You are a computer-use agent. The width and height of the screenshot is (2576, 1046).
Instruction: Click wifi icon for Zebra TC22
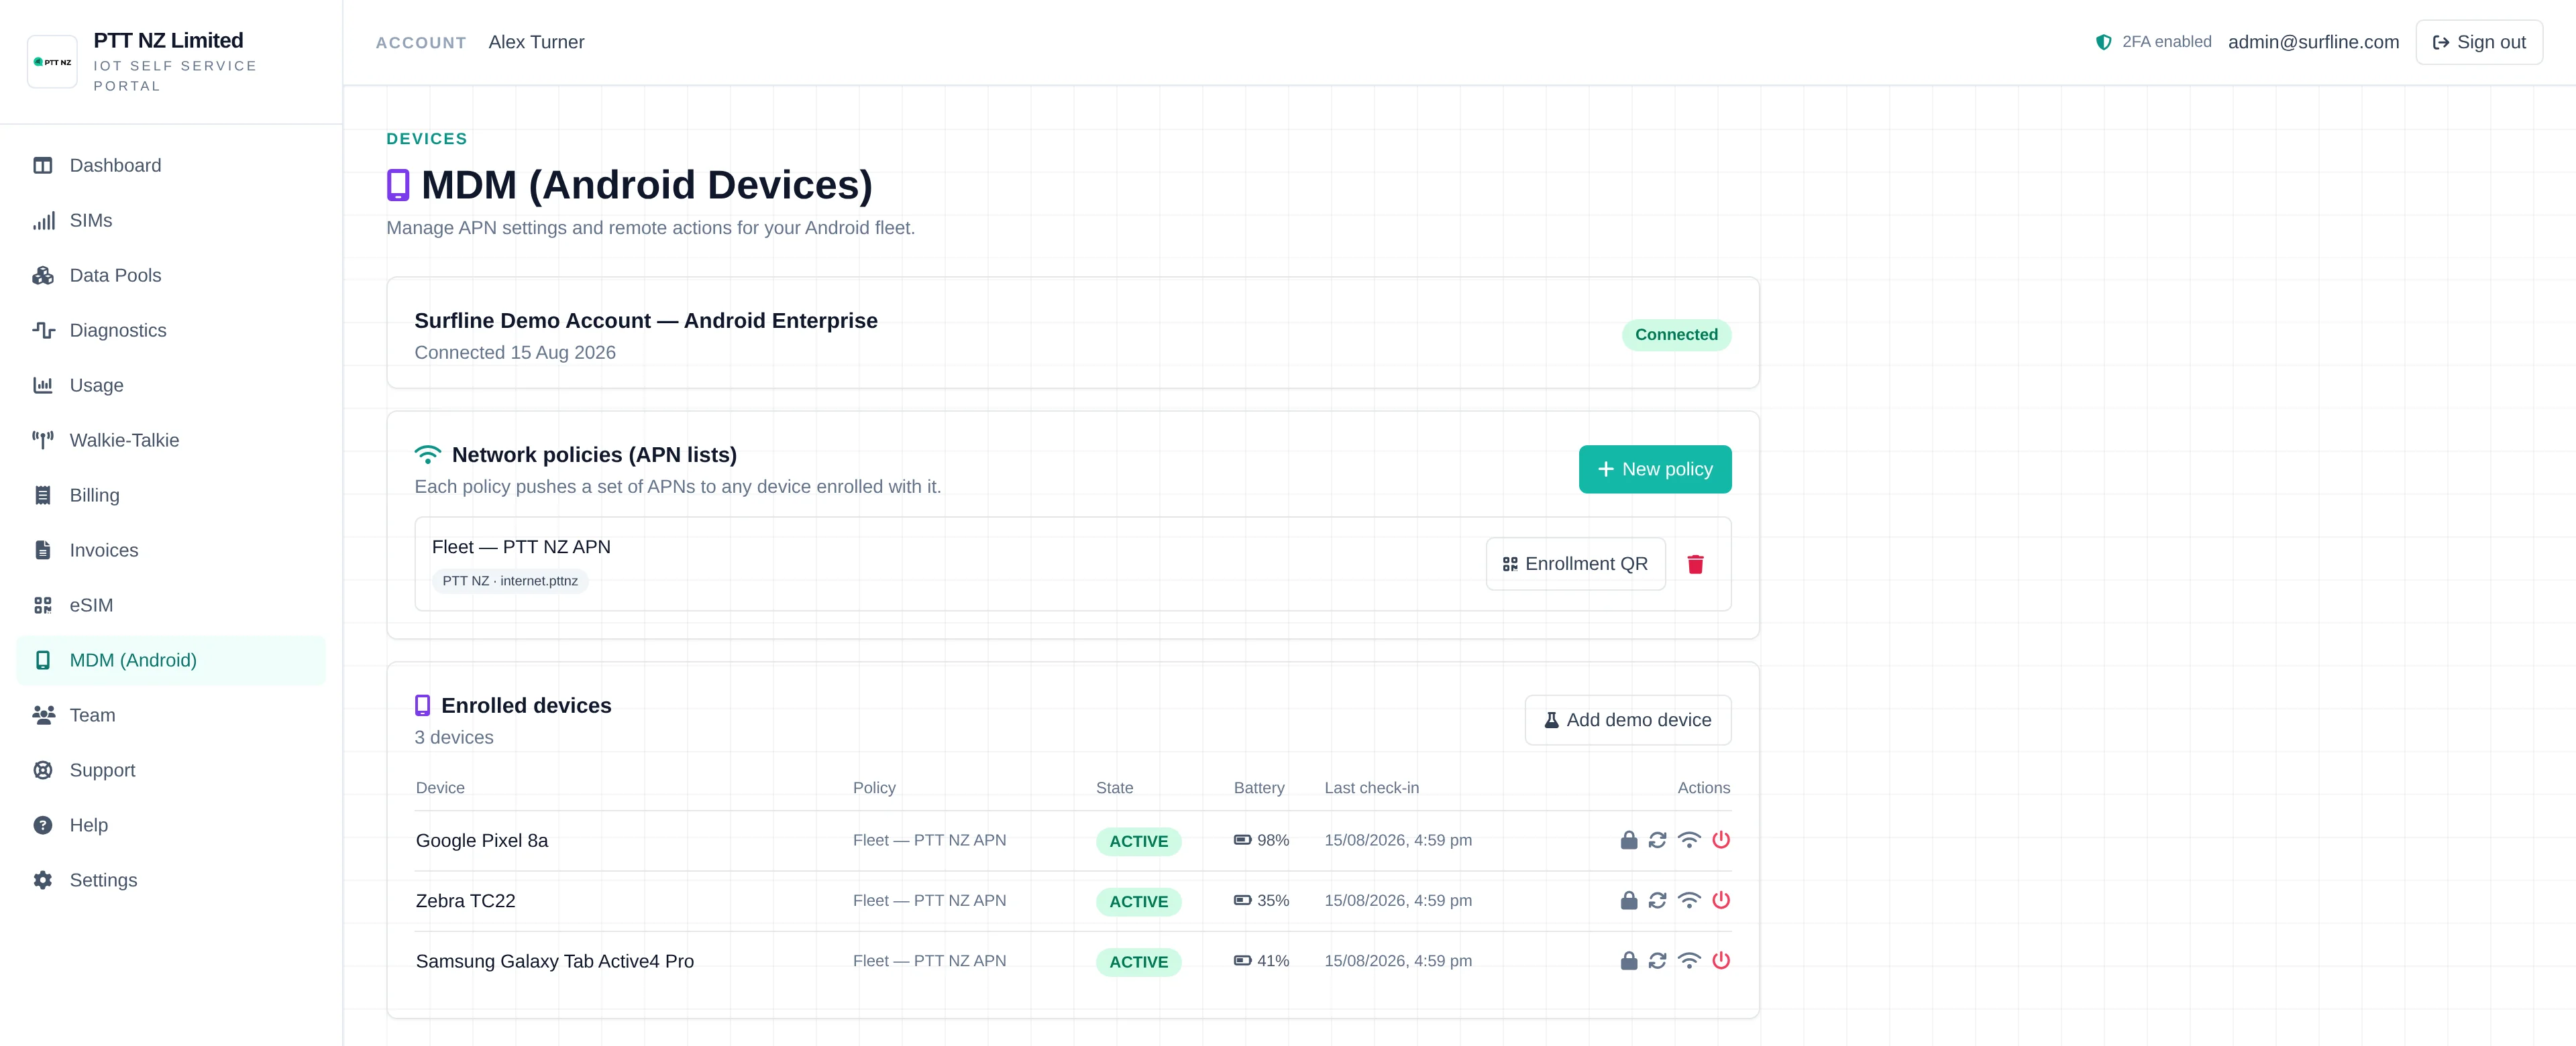[x=1689, y=900]
